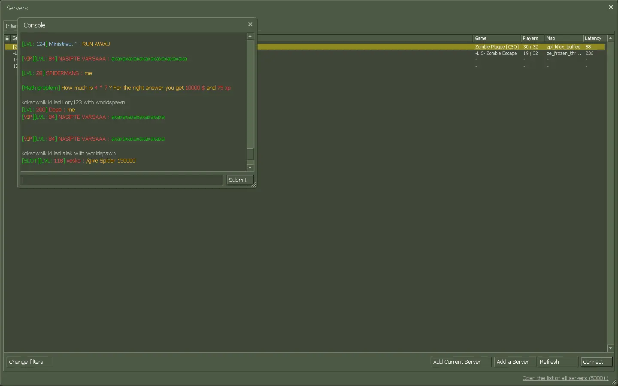618x386 pixels.
Task: Click the zpl_kfox_buffed map cell
Action: pyautogui.click(x=563, y=47)
